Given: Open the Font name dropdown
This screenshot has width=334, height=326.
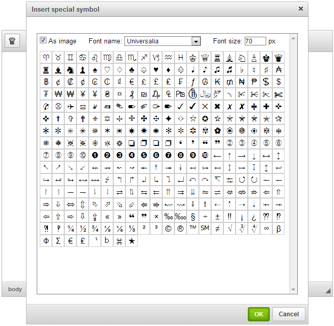Looking at the screenshot, I should tap(195, 41).
